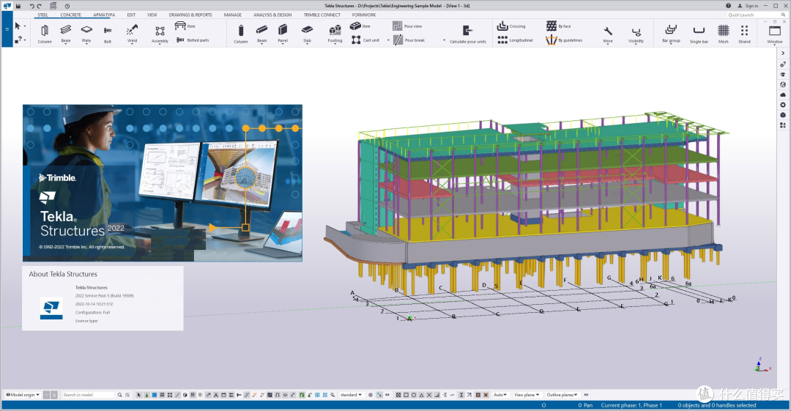Expand the Pour break dropdown arrow
This screenshot has width=791, height=411.
pos(444,40)
